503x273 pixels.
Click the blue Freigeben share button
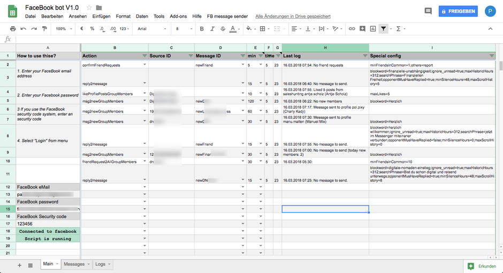coord(458,11)
